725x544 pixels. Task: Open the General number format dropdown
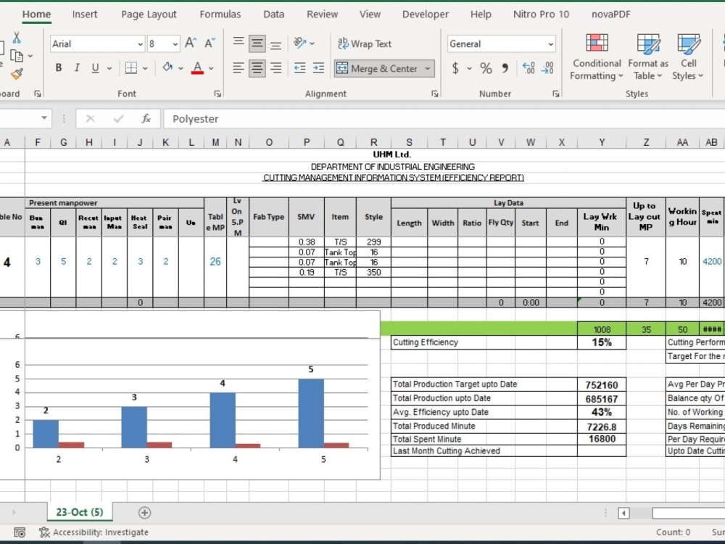551,44
